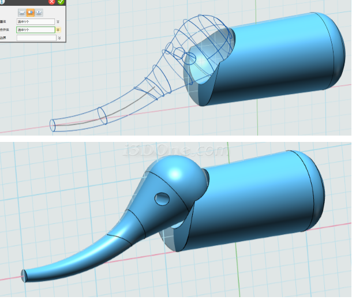Expand the chevron next to 基体 field
The height and width of the screenshot is (300, 352).
(x=59, y=21)
